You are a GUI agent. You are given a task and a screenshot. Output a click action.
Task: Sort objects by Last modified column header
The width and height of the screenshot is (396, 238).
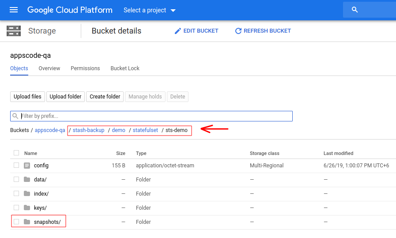click(x=338, y=153)
